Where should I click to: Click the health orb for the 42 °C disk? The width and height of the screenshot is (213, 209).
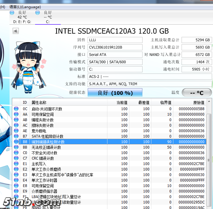click(x=12, y=13)
